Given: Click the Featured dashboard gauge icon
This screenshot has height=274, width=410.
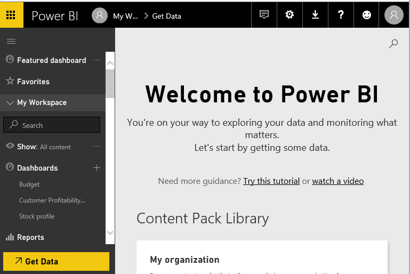Looking at the screenshot, I should click(10, 59).
